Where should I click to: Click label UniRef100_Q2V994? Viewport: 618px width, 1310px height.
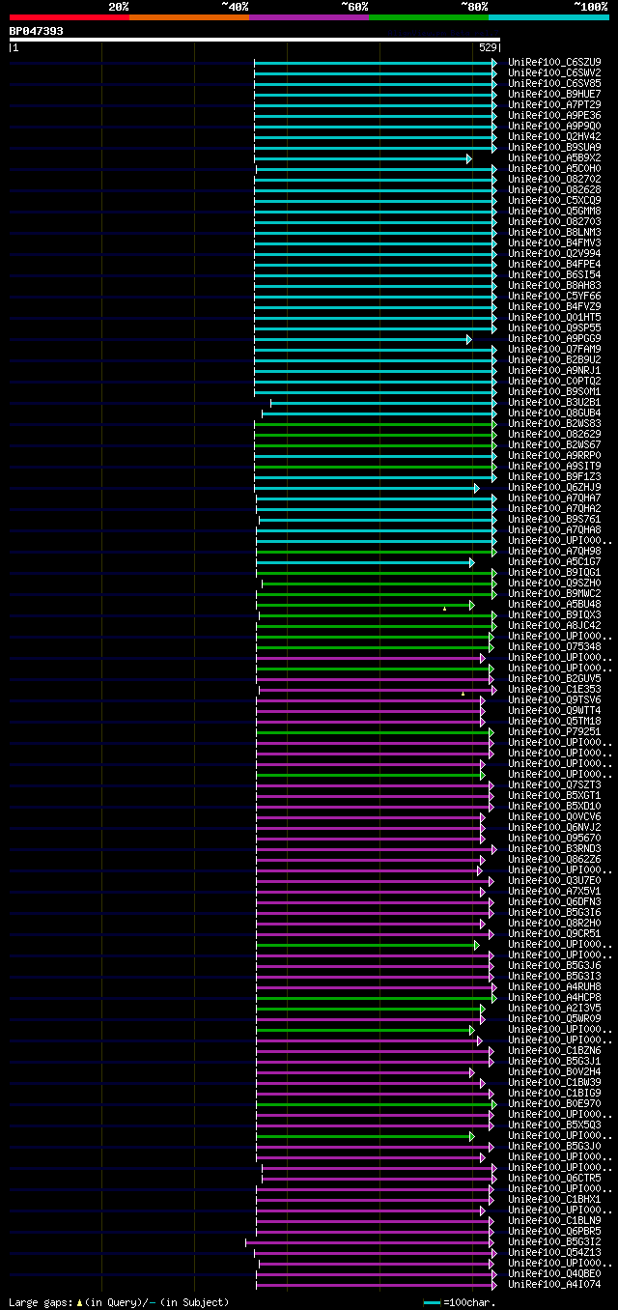click(x=554, y=253)
